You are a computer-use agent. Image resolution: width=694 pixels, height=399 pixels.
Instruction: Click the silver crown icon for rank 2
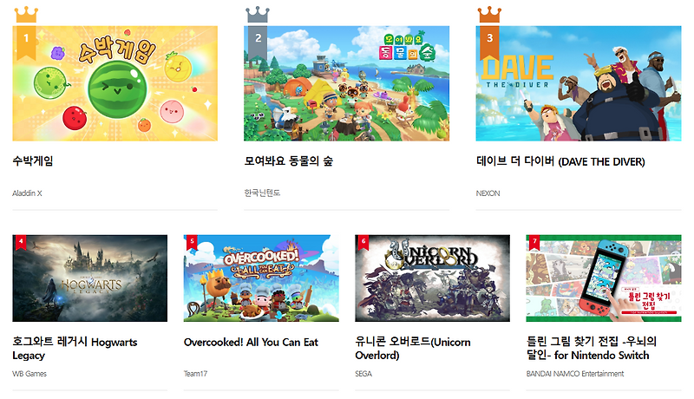[258, 15]
